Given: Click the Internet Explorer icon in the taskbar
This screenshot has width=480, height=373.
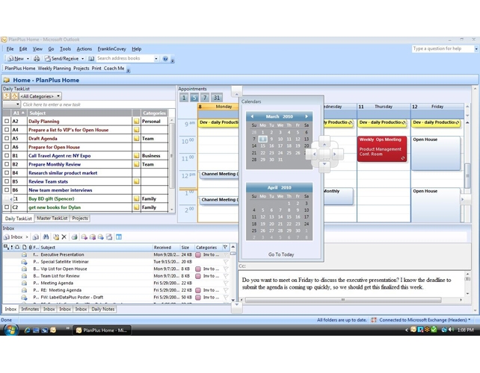Looking at the screenshot, I should tap(27, 330).
